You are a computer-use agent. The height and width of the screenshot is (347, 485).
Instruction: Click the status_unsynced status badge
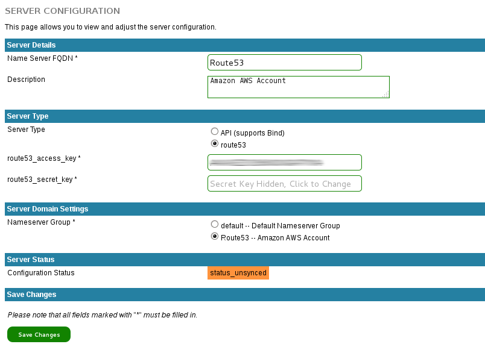(x=238, y=273)
